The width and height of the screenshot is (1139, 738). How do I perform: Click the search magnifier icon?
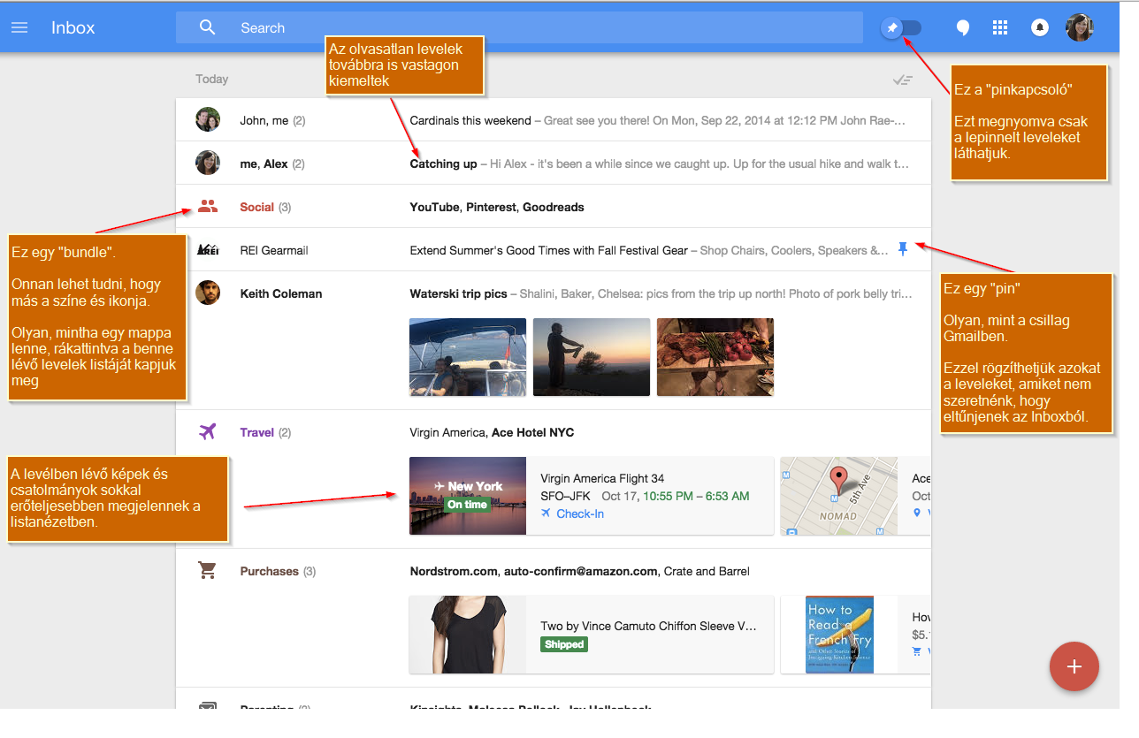coord(208,27)
